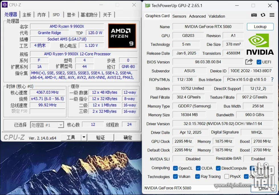Open the GPU-Z hamburger menu
Viewport: 279px width, 195px height.
[272, 15]
